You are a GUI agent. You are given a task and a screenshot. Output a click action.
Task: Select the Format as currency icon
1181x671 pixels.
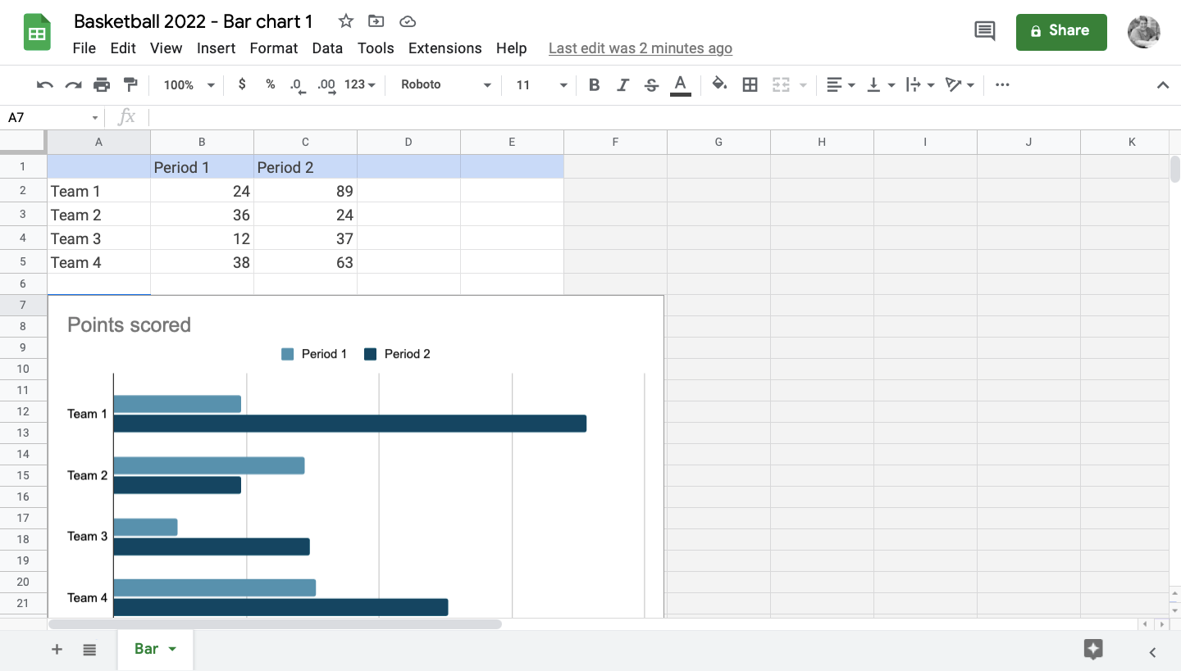coord(242,84)
